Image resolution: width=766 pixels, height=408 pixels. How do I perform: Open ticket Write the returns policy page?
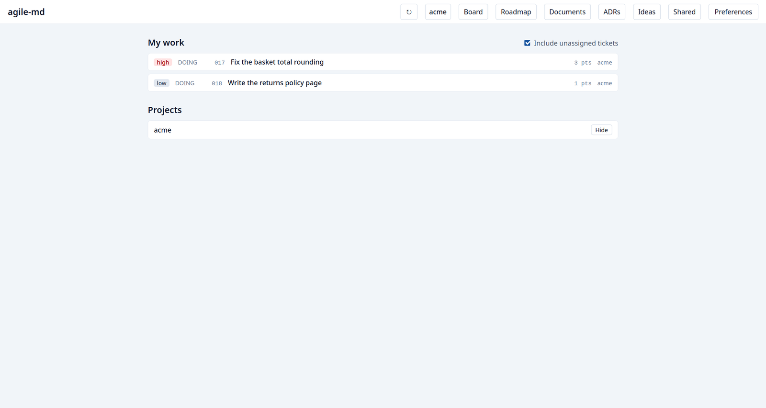point(275,83)
